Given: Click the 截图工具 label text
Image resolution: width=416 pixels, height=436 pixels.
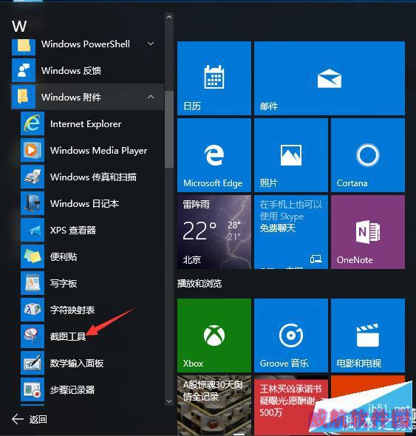Looking at the screenshot, I should (x=68, y=337).
